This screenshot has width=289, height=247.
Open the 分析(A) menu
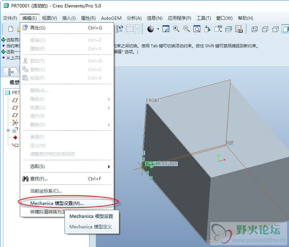pos(134,18)
